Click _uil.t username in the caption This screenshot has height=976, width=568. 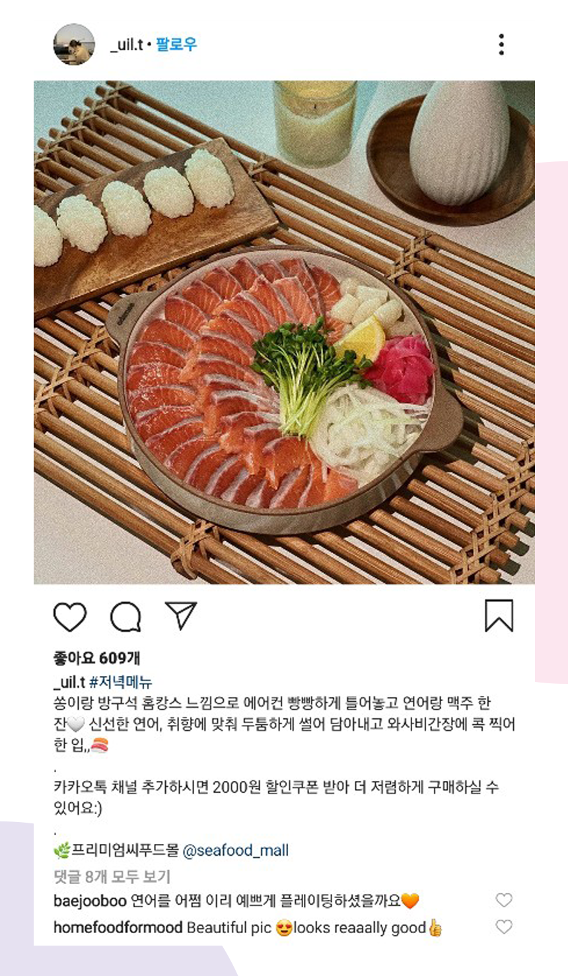click(69, 682)
